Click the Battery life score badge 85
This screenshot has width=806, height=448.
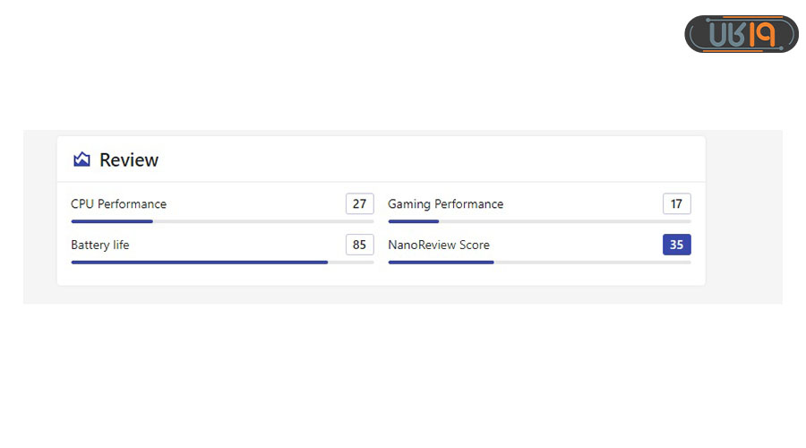tap(359, 245)
